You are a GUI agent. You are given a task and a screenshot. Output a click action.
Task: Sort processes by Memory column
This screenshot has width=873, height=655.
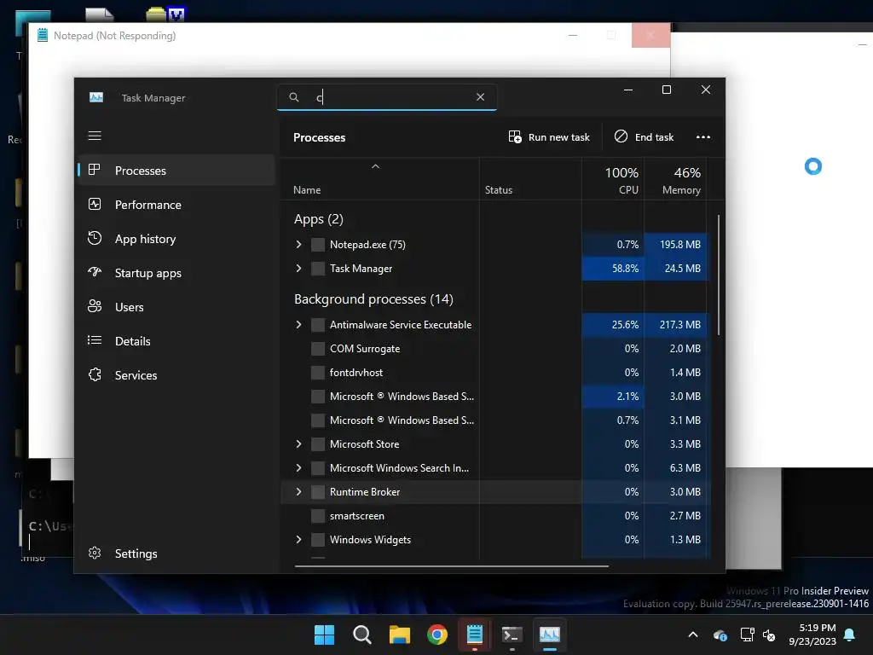click(x=675, y=179)
